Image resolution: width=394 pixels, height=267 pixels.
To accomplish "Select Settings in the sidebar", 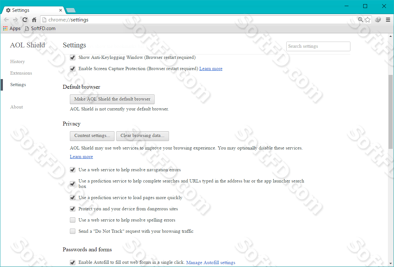I will point(18,85).
